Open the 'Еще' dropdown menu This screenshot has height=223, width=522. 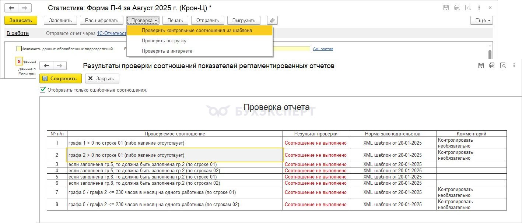click(481, 21)
